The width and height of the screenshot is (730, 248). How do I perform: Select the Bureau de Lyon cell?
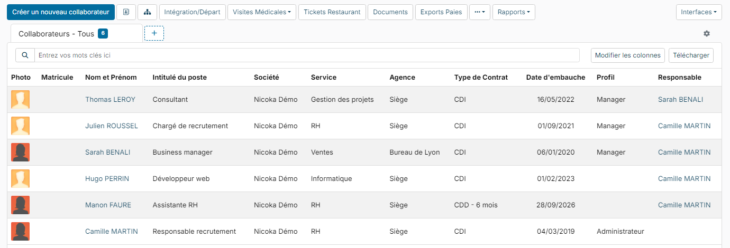[414, 152]
